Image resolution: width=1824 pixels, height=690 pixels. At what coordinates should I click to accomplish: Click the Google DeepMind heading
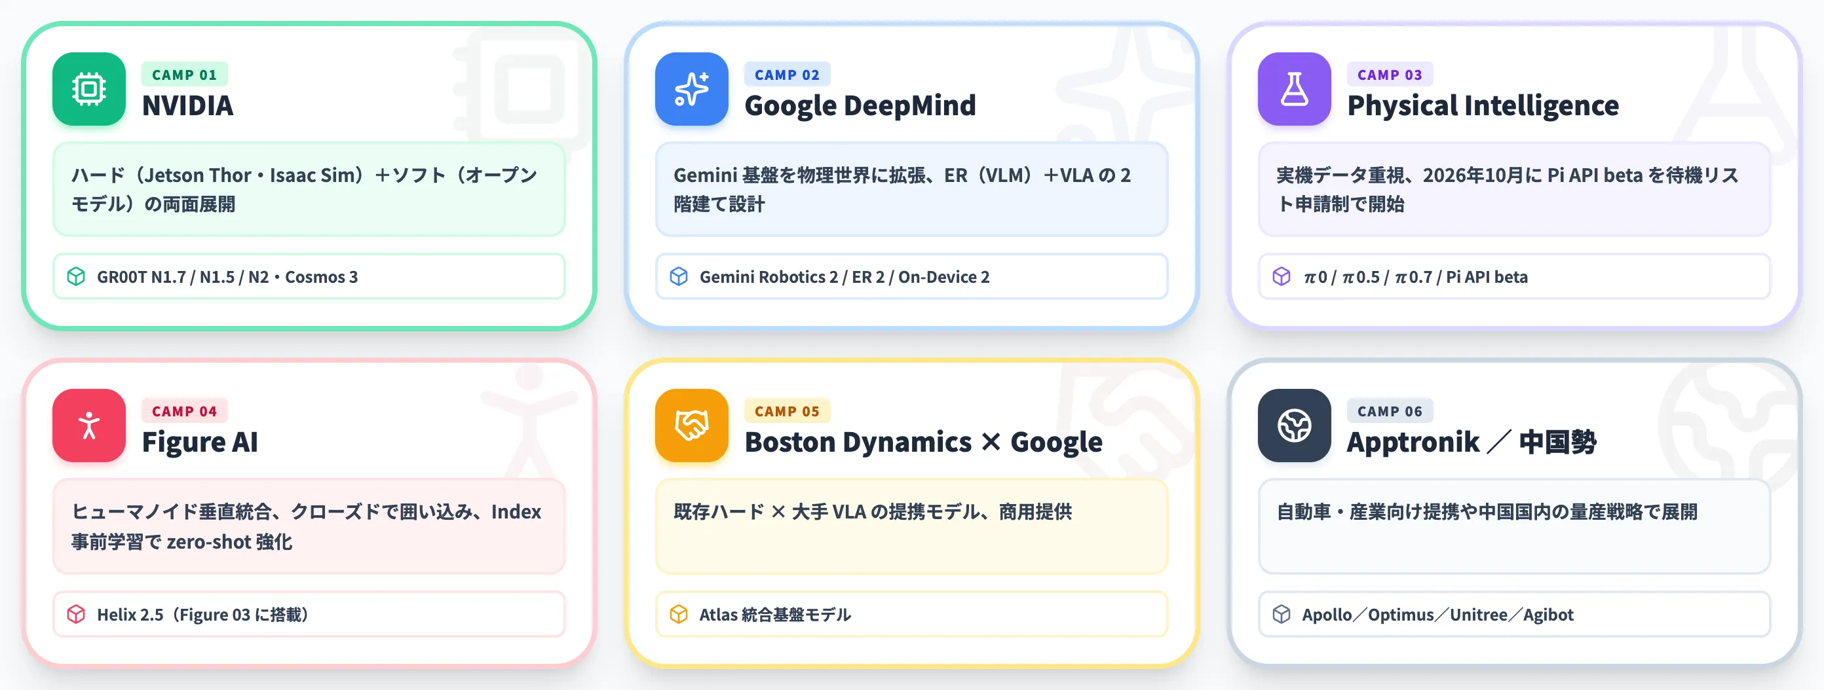tap(860, 105)
